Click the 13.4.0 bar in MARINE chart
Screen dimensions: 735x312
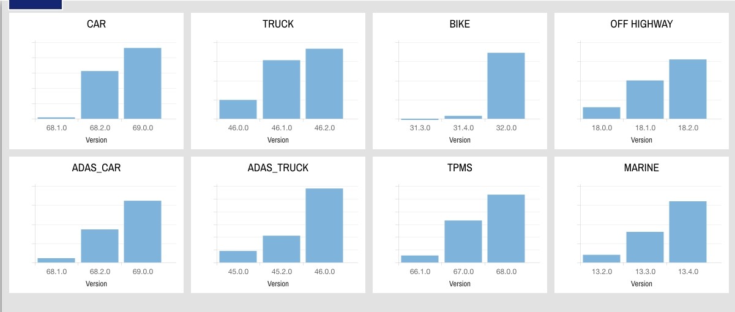688,232
